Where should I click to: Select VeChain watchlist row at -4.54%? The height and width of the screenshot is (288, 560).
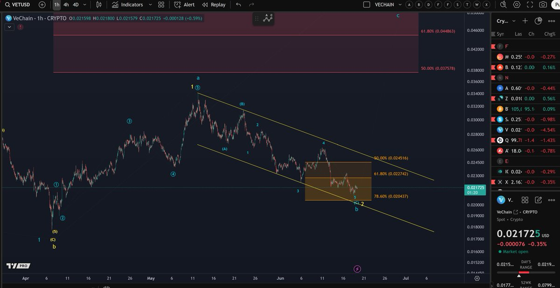click(x=525, y=130)
